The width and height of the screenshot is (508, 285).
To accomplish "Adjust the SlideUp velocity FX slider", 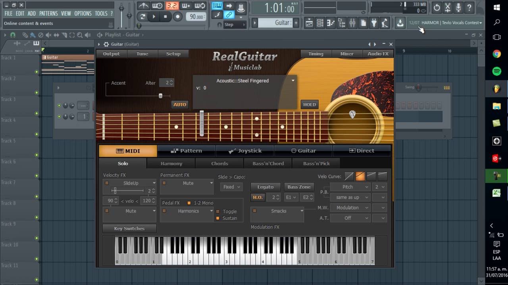I will [114, 191].
